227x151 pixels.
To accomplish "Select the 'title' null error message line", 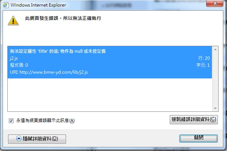I will [58, 51].
